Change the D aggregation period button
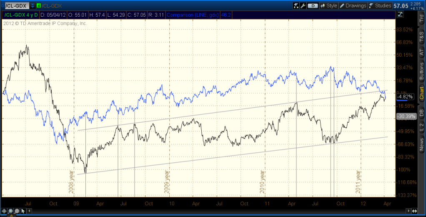The height and width of the screenshot is (217, 426). pyautogui.click(x=313, y=6)
